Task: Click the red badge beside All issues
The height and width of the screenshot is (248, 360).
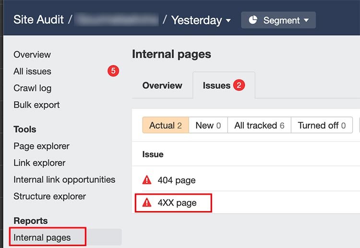Action: [x=113, y=71]
